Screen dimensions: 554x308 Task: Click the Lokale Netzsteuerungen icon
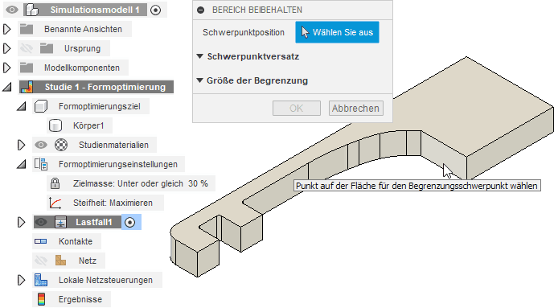[x=41, y=280]
